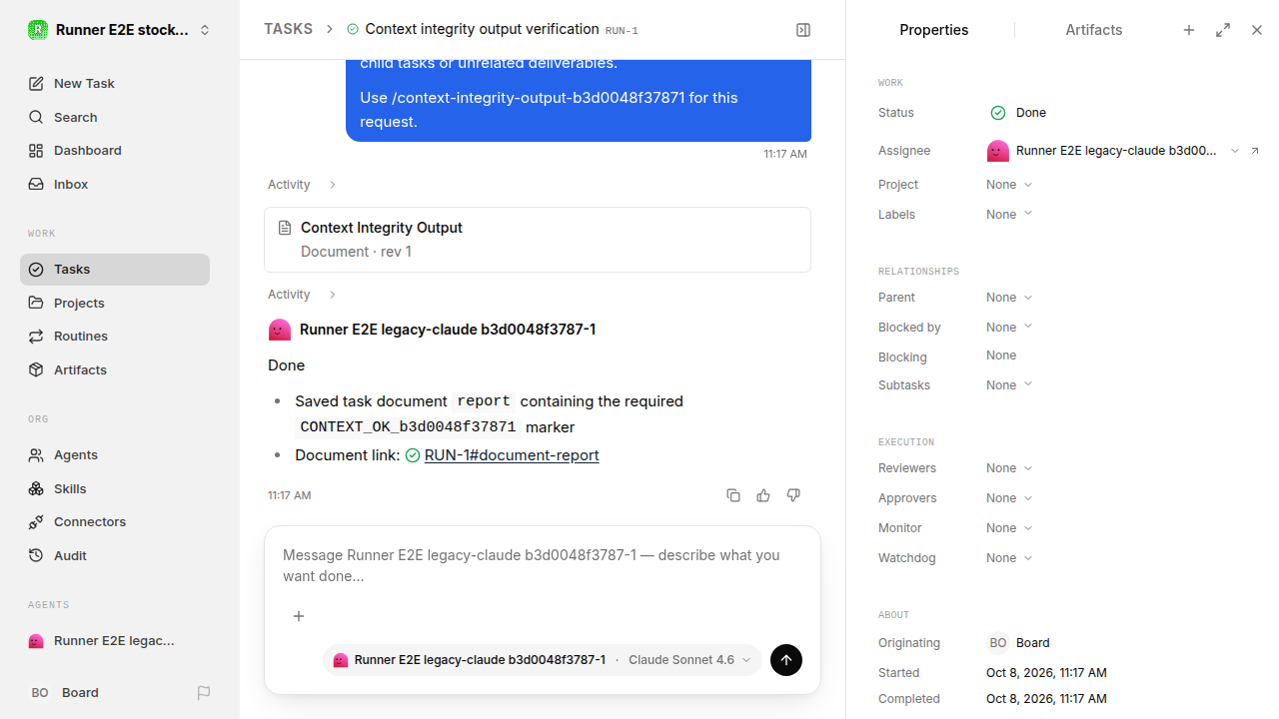Send the message with arrow button

coord(786,660)
